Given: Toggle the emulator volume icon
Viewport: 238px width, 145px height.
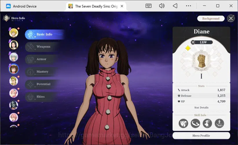Looking at the screenshot, I should [x=162, y=6].
